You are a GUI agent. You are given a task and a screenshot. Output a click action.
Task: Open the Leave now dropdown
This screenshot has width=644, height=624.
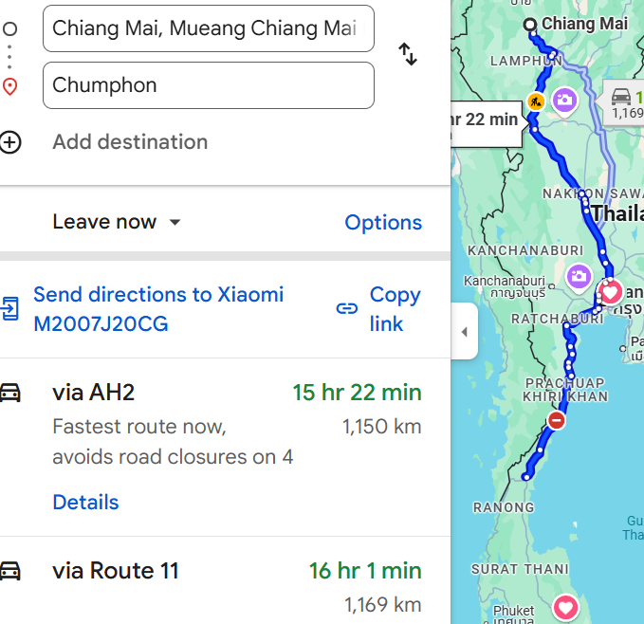[x=117, y=222]
